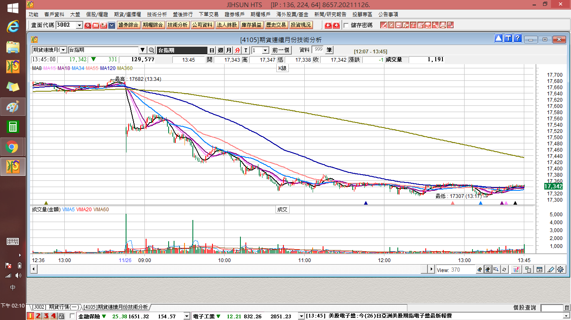Click the padlock icon in bottom bar
The height and width of the screenshot is (320, 571).
[x=61, y=316]
